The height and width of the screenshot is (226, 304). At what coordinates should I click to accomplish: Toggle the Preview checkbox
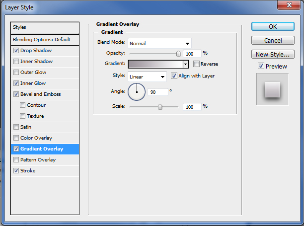pos(261,66)
